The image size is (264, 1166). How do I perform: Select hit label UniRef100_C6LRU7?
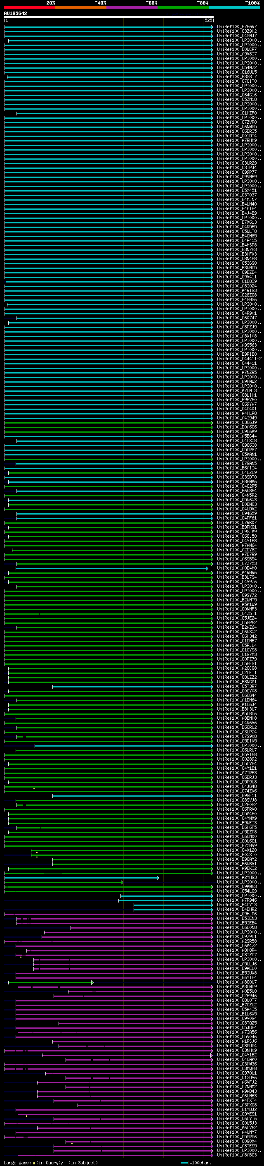pyautogui.click(x=237, y=750)
